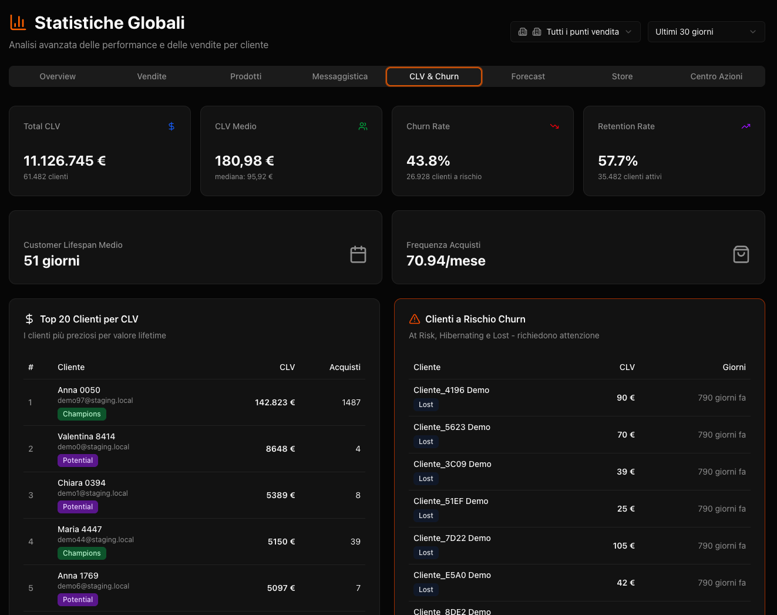Click customer name Anna 0050
This screenshot has width=777, height=615.
click(79, 390)
